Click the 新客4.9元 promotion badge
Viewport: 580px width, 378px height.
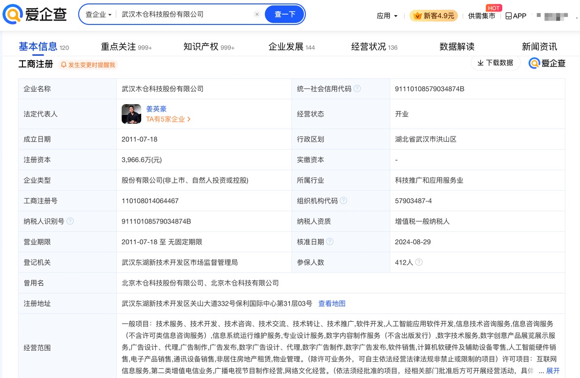click(433, 16)
